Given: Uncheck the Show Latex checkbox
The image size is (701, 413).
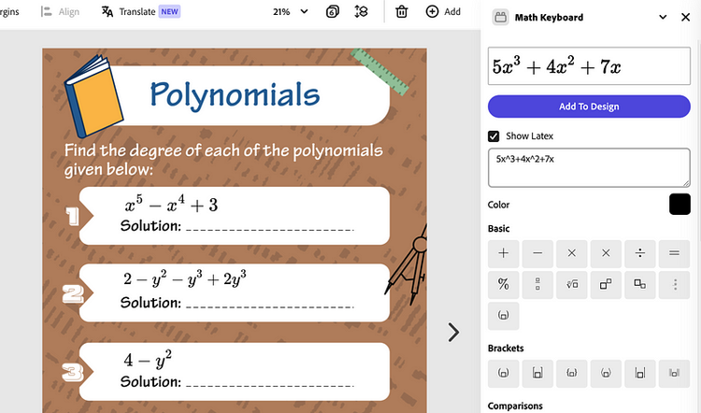Looking at the screenshot, I should pyautogui.click(x=494, y=136).
